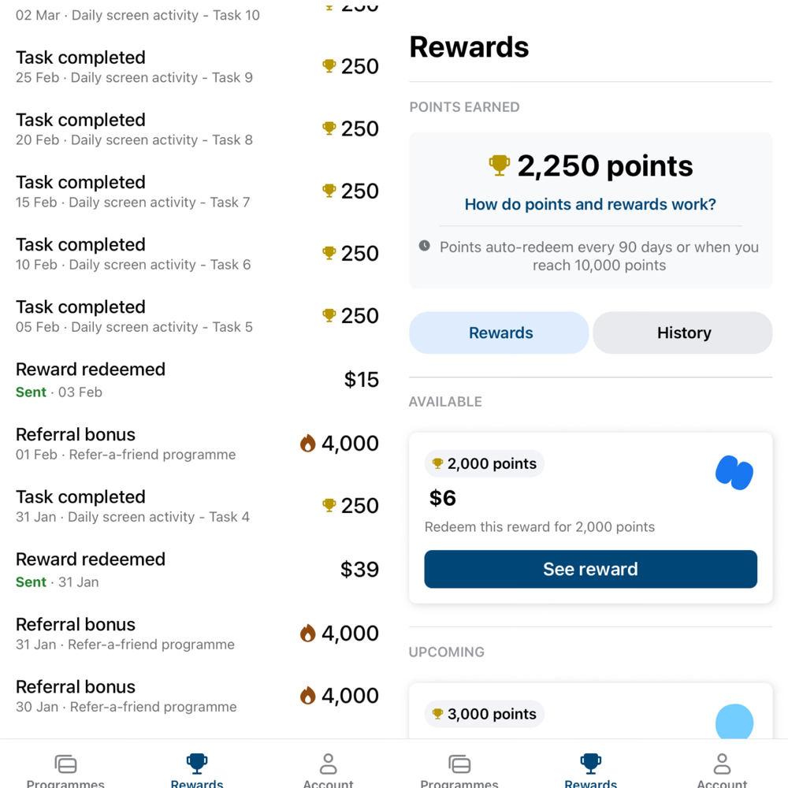The width and height of the screenshot is (788, 788).
Task: Open Rewards trophy icon in left navigation bar
Action: 196,763
